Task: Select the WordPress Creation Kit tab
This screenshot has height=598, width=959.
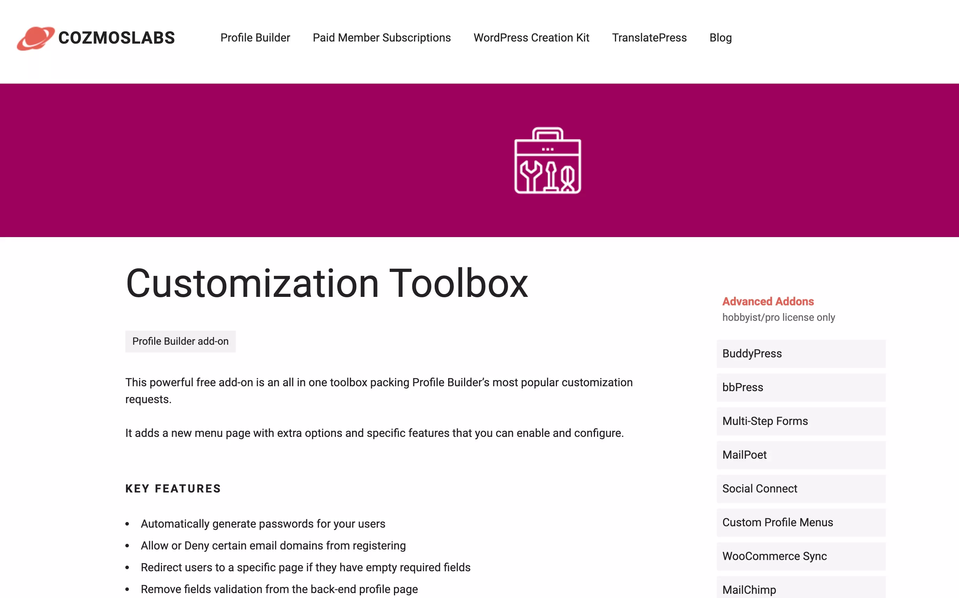Action: (x=531, y=37)
